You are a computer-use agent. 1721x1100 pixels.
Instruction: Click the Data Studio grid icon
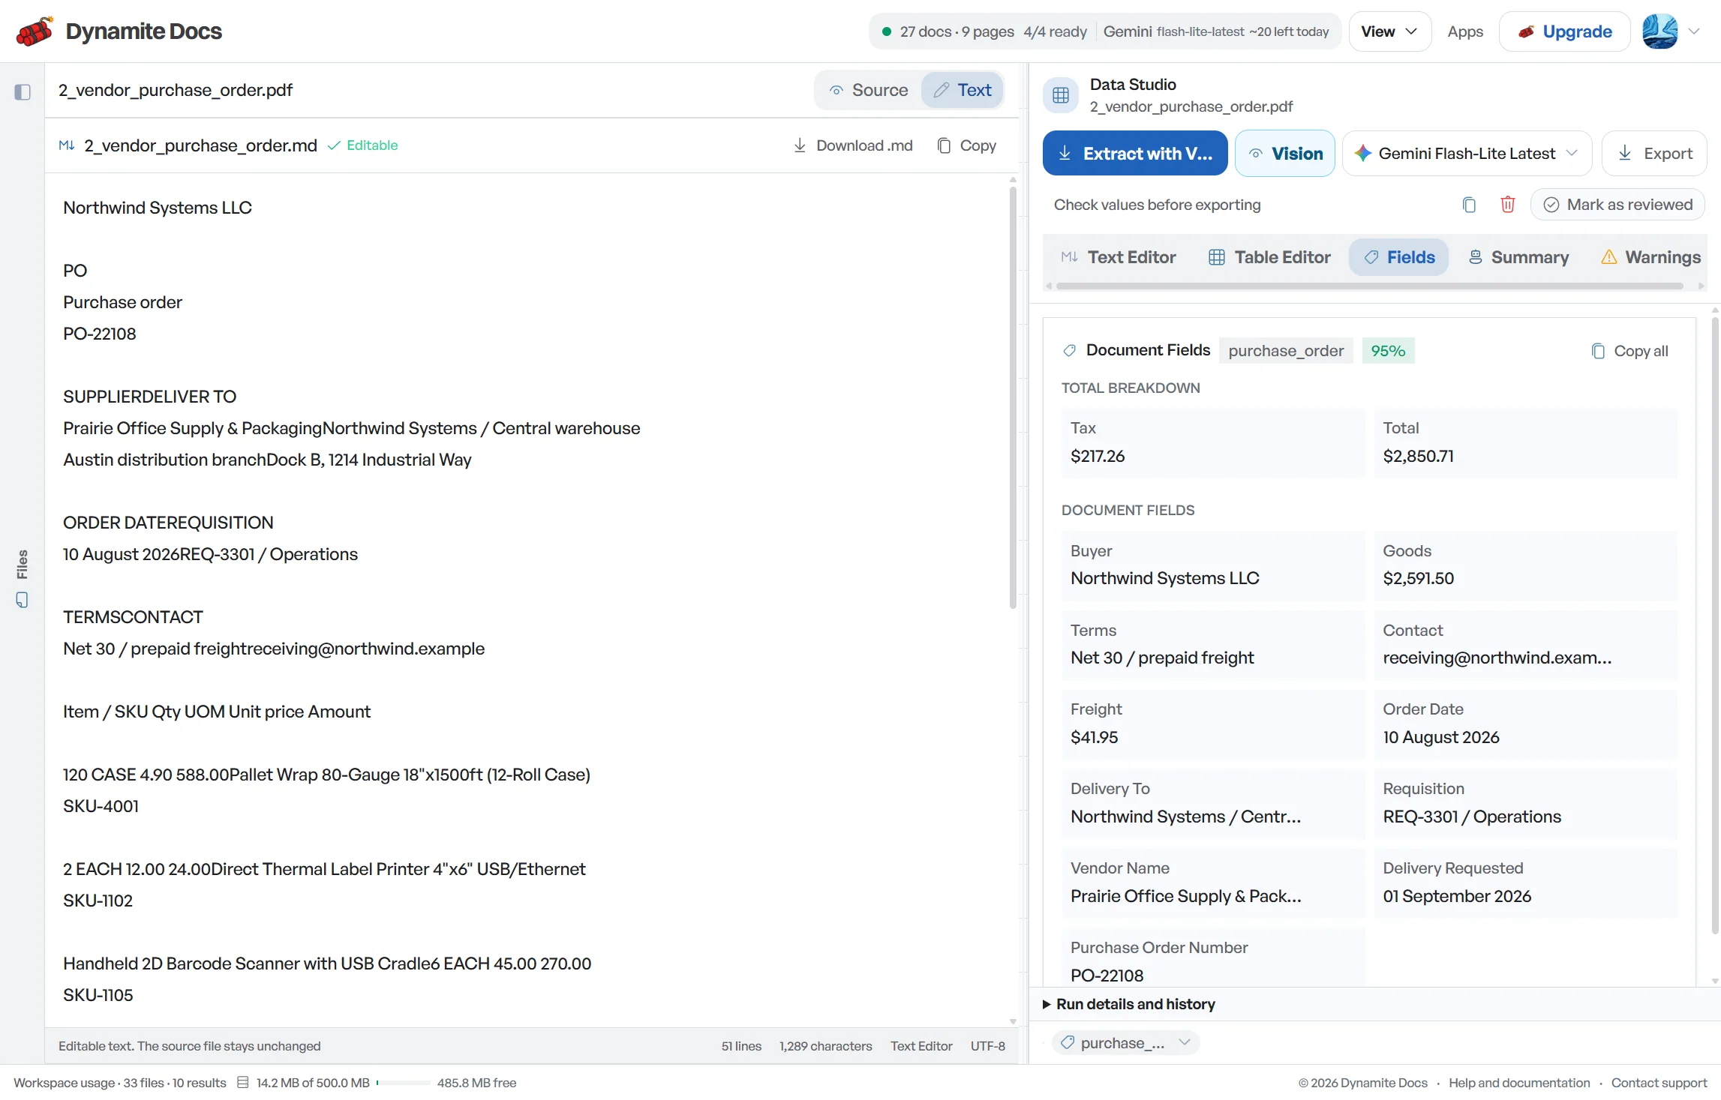pyautogui.click(x=1061, y=95)
